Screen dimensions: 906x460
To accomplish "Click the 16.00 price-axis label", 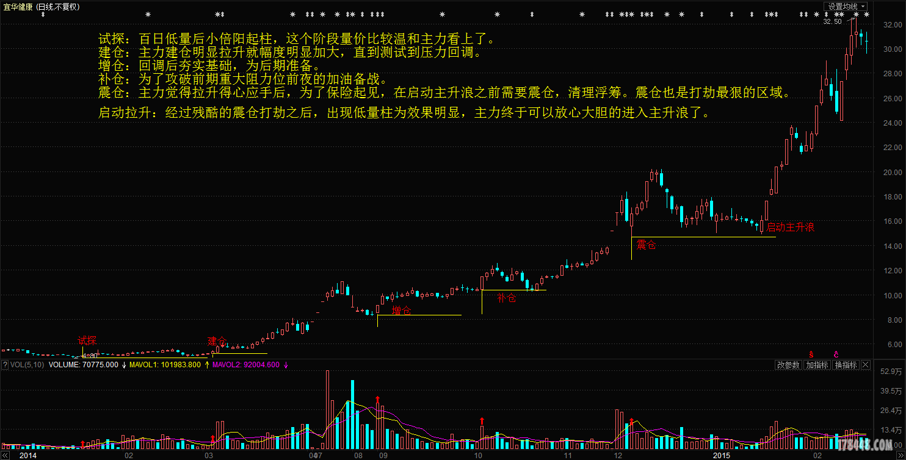I will (893, 221).
